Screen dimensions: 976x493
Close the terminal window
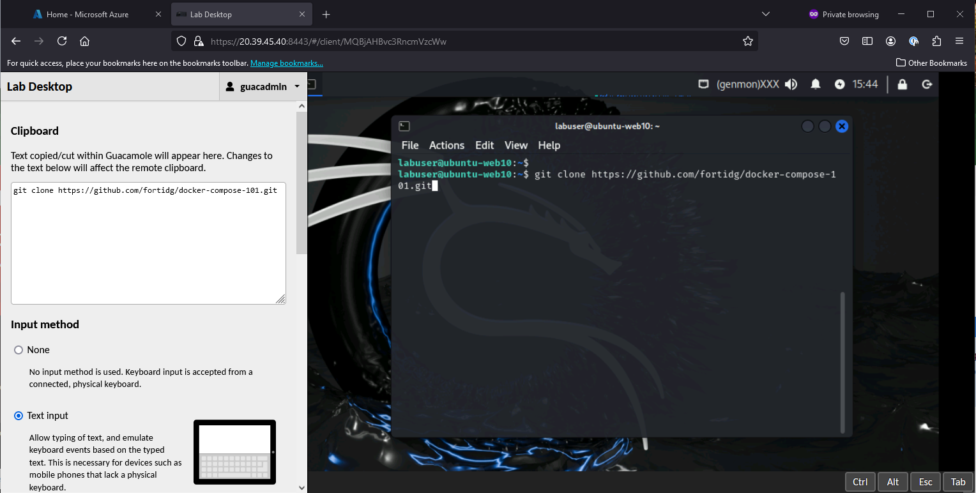point(842,126)
